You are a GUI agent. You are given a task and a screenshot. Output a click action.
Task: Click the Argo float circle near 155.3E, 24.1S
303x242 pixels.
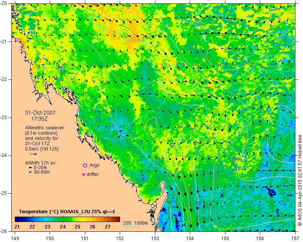point(234,159)
